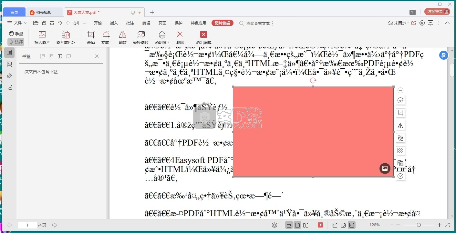Click the Add Bookmark icon in panel

point(60,56)
